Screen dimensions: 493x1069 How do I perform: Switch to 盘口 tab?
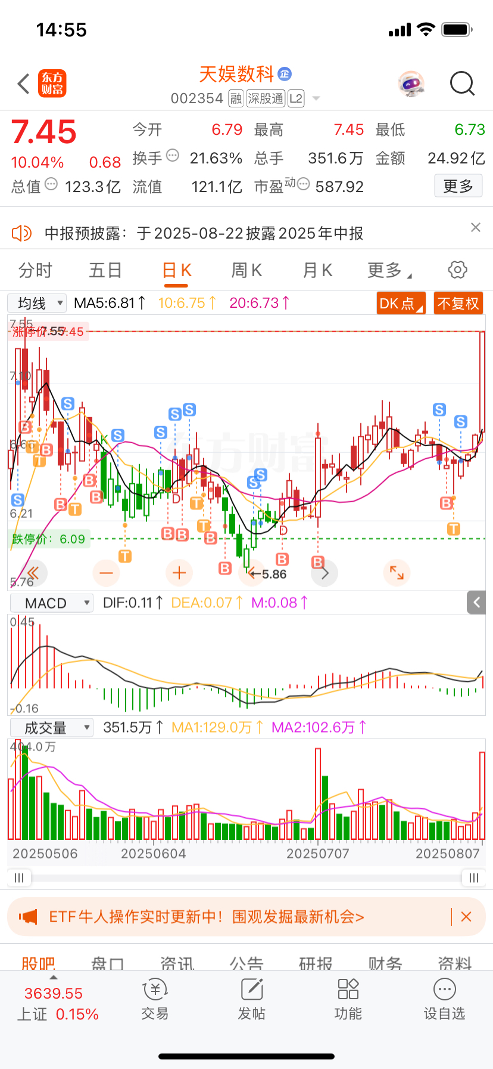pyautogui.click(x=108, y=963)
